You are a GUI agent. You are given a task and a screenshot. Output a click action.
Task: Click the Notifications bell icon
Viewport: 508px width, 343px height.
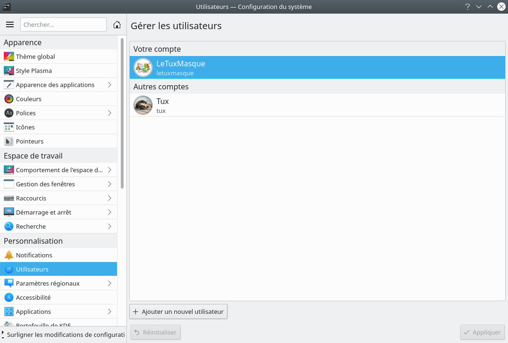point(8,255)
